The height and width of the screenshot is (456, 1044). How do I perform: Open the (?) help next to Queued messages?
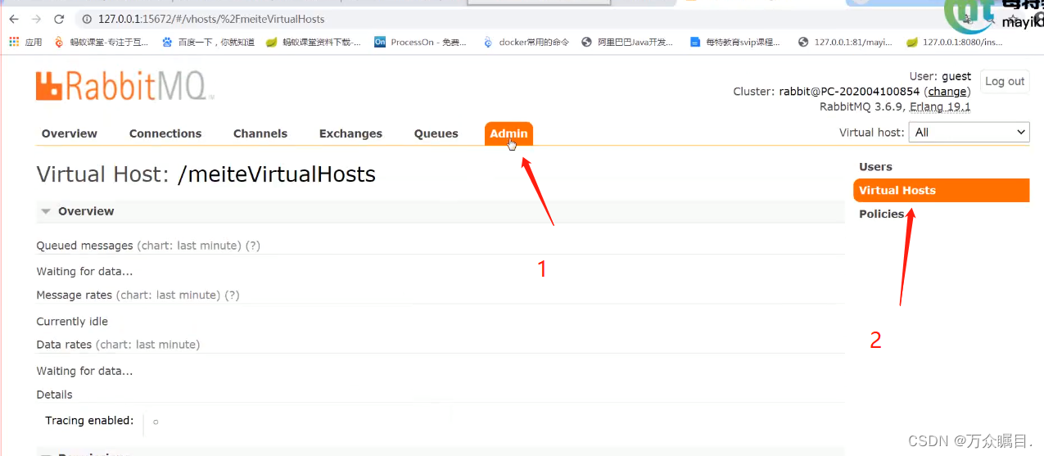point(253,246)
